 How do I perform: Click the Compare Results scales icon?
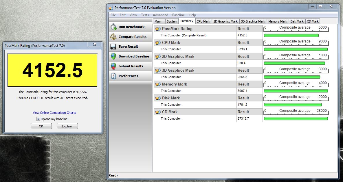tap(113, 37)
